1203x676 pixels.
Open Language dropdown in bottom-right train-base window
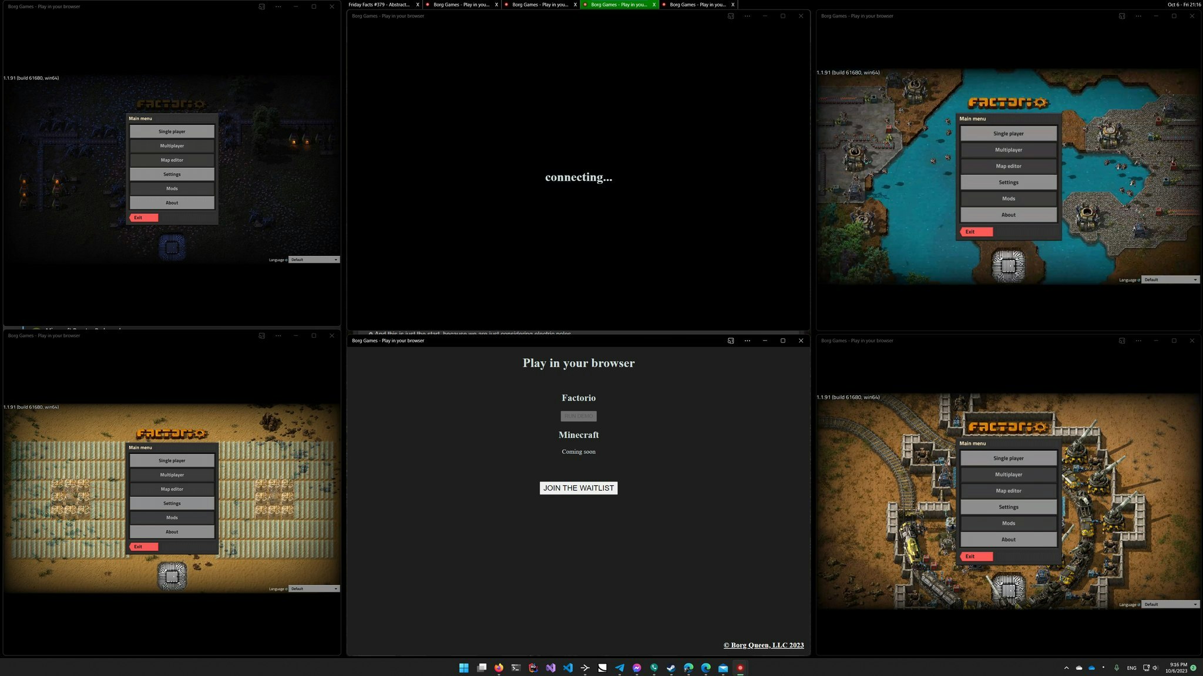[1170, 604]
